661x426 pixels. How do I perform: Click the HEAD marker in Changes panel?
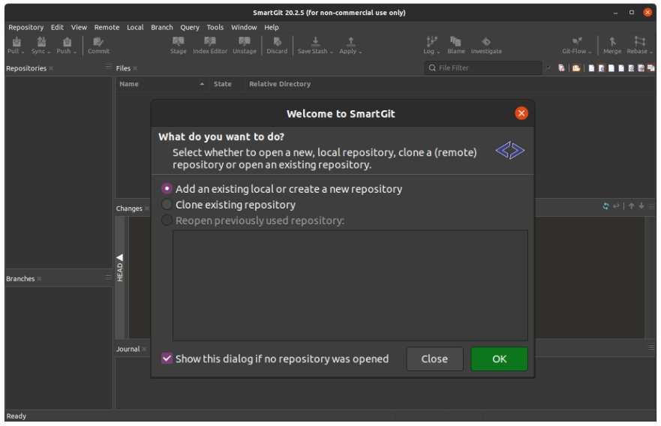(120, 268)
